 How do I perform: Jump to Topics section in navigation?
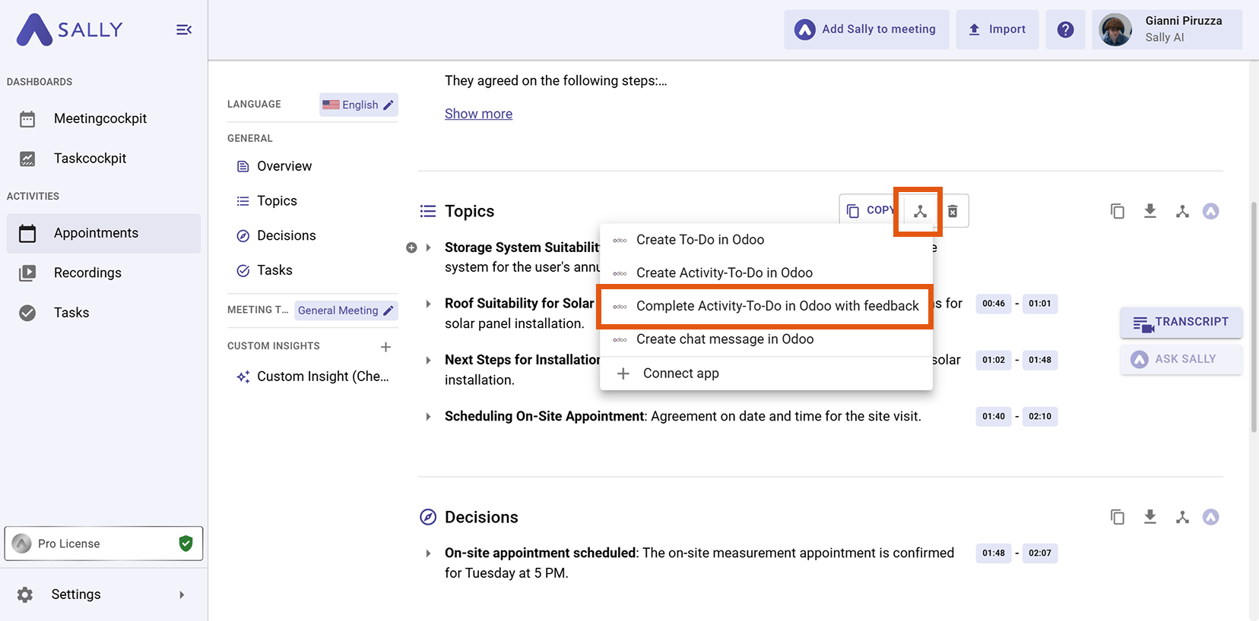pyautogui.click(x=277, y=201)
